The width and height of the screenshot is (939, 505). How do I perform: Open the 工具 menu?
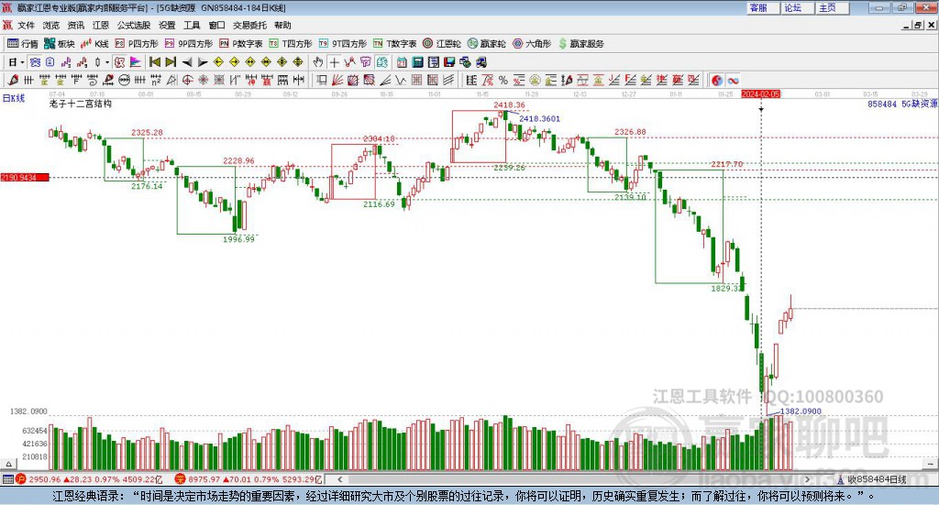[192, 25]
